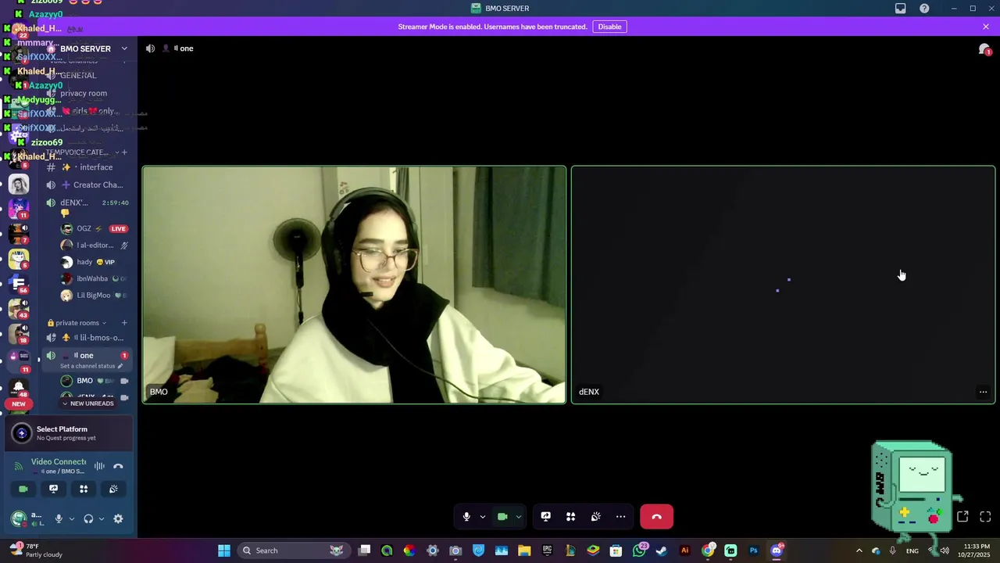The width and height of the screenshot is (1000, 563).
Task: Open camera options arrow in call bar
Action: click(x=518, y=517)
